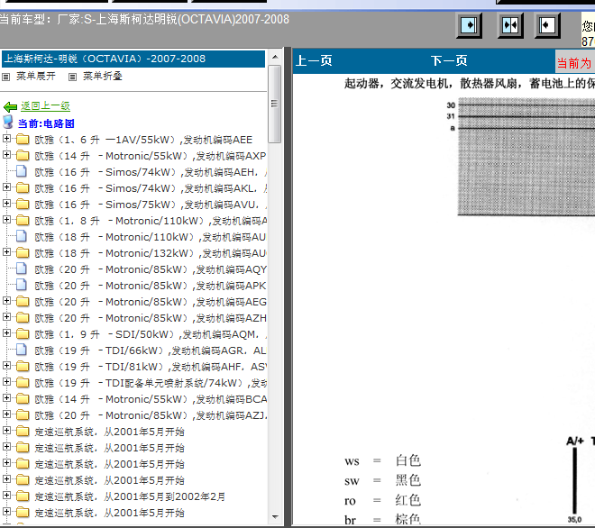The image size is (595, 528).
Task: Click the green back arrow icon
Action: click(x=10, y=106)
